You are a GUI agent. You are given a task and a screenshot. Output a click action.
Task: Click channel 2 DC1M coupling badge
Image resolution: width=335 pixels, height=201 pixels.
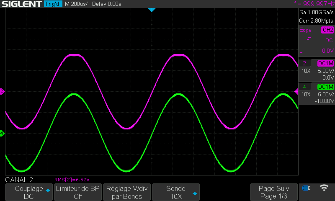pos(326,63)
